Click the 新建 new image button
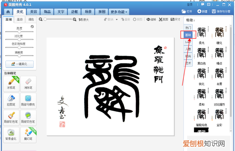235x151 pixels. (202, 11)
